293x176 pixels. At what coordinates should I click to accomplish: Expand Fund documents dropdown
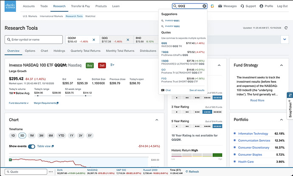click(x=19, y=103)
